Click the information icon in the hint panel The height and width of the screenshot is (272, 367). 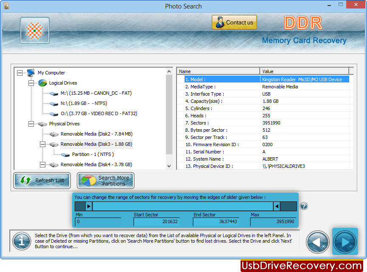click(x=22, y=241)
